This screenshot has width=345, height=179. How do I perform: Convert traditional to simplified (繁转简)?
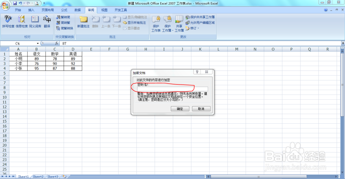coord(63,17)
